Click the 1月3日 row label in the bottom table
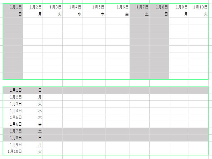Viewport: 212px width, 159px height. coord(13,104)
